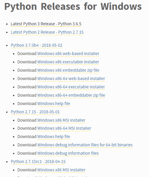This screenshot has width=149, height=177.
Task: Download Windows debug information files for 64-bit binaries
Action: click(85, 145)
